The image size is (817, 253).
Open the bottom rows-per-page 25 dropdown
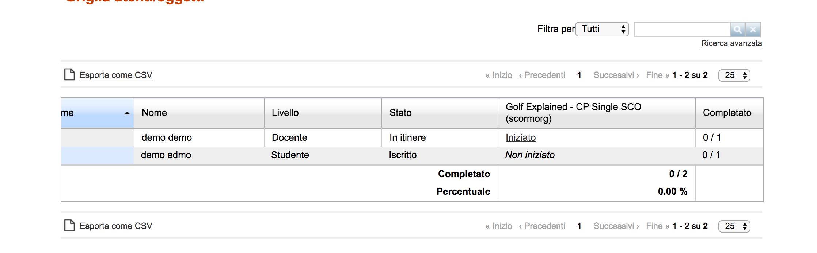click(x=734, y=226)
